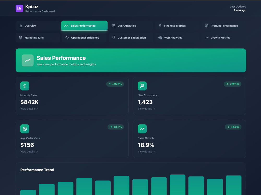Click the users icon beside User Analytics
This screenshot has width=261, height=195.
coord(114,26)
